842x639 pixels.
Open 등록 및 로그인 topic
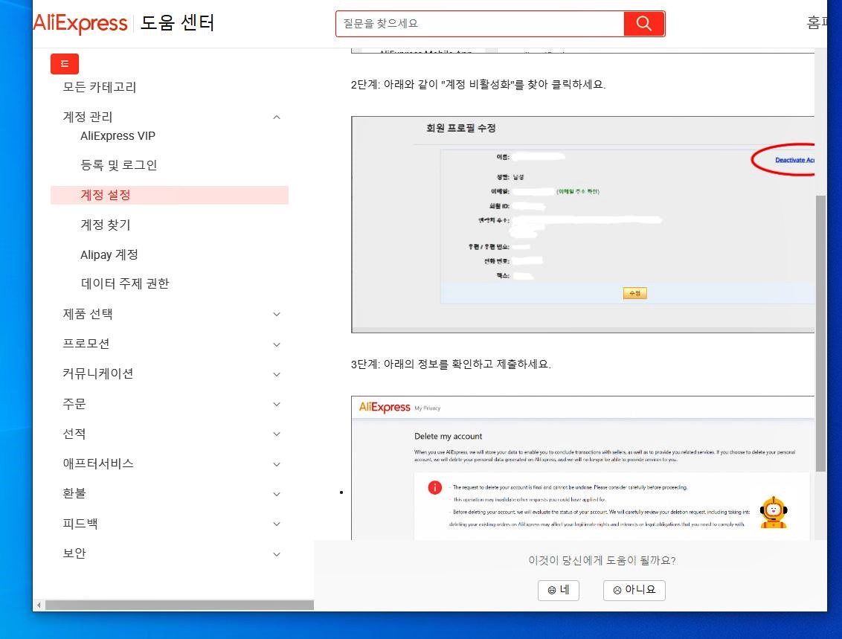click(x=119, y=165)
